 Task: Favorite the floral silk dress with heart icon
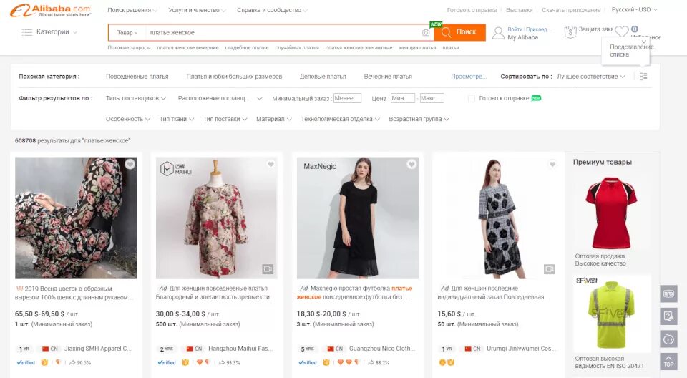click(x=130, y=164)
